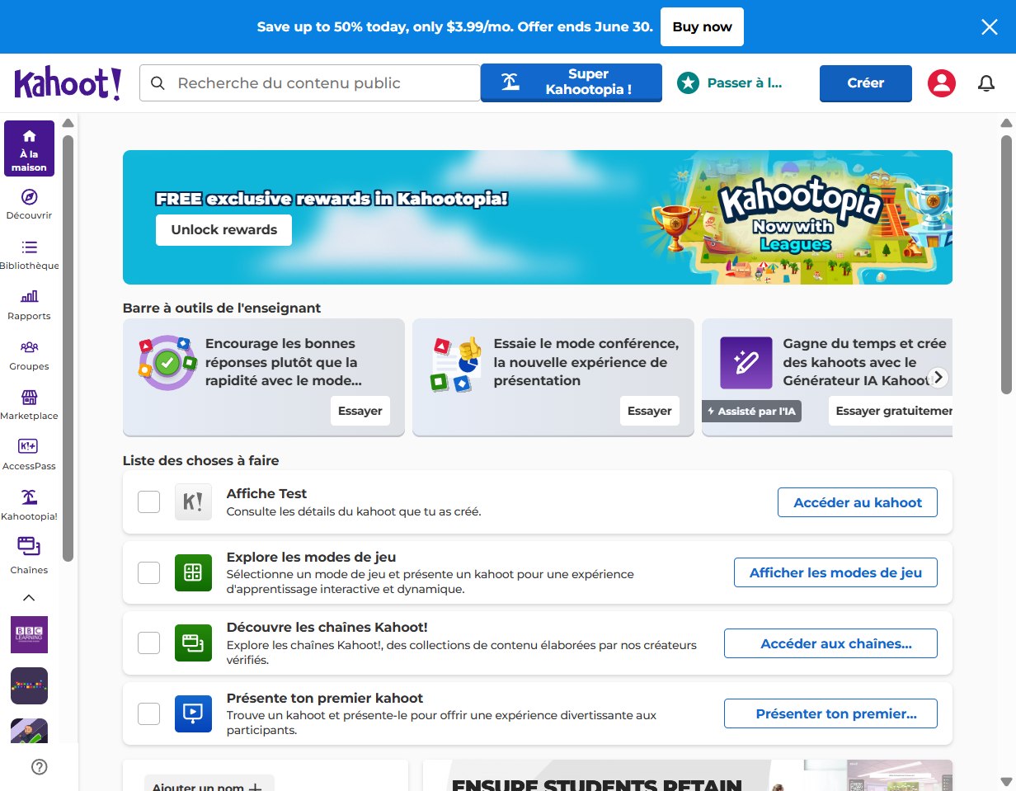Click Ajouter un nom button

point(209,784)
